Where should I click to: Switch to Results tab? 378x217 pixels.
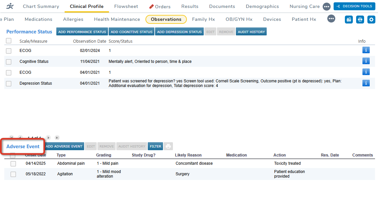coord(190,7)
